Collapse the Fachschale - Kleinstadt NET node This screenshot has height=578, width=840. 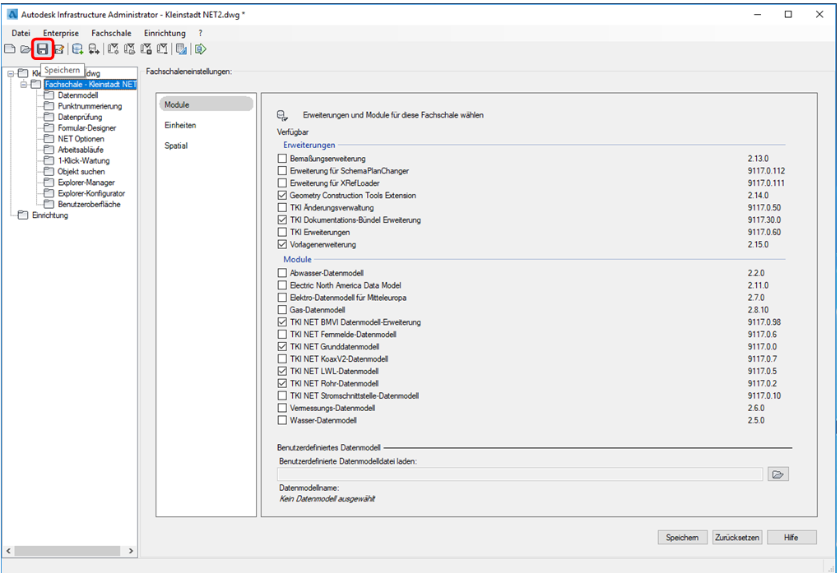(x=24, y=85)
